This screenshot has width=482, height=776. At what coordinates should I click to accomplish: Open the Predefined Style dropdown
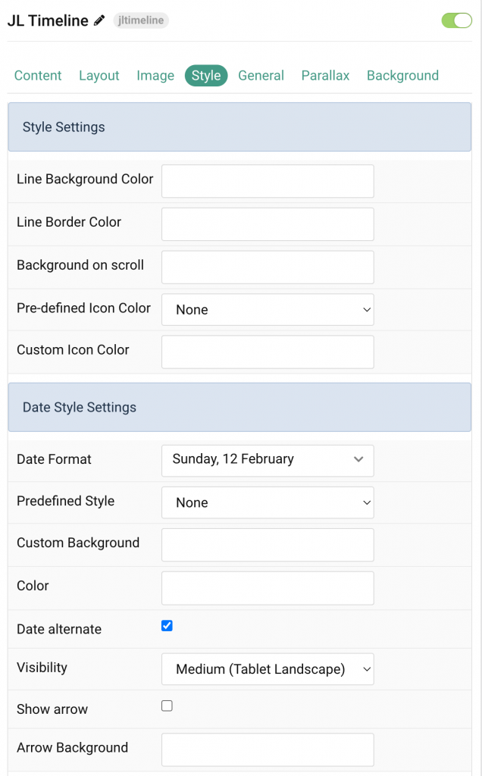click(267, 502)
